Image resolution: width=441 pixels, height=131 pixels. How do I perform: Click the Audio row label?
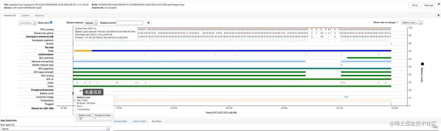[x=50, y=83]
